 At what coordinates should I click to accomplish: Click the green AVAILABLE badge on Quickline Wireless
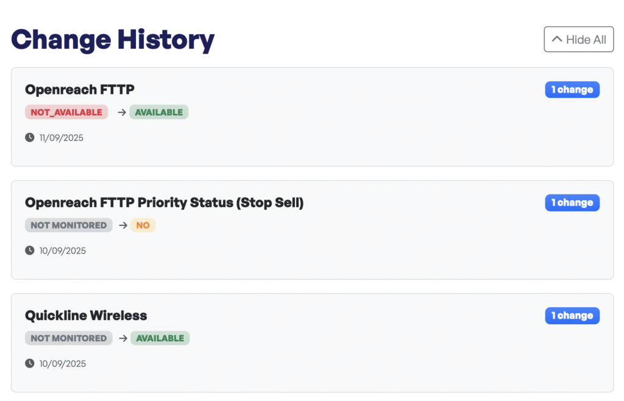[160, 338]
